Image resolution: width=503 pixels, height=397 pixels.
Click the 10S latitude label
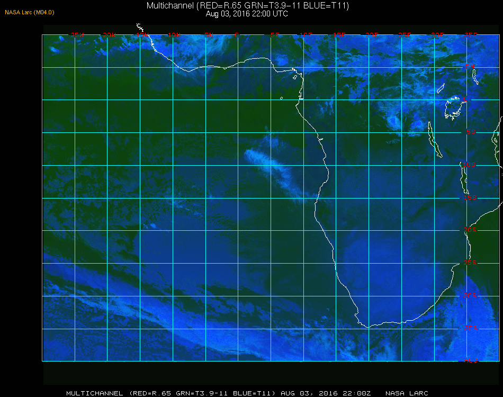pos(469,165)
